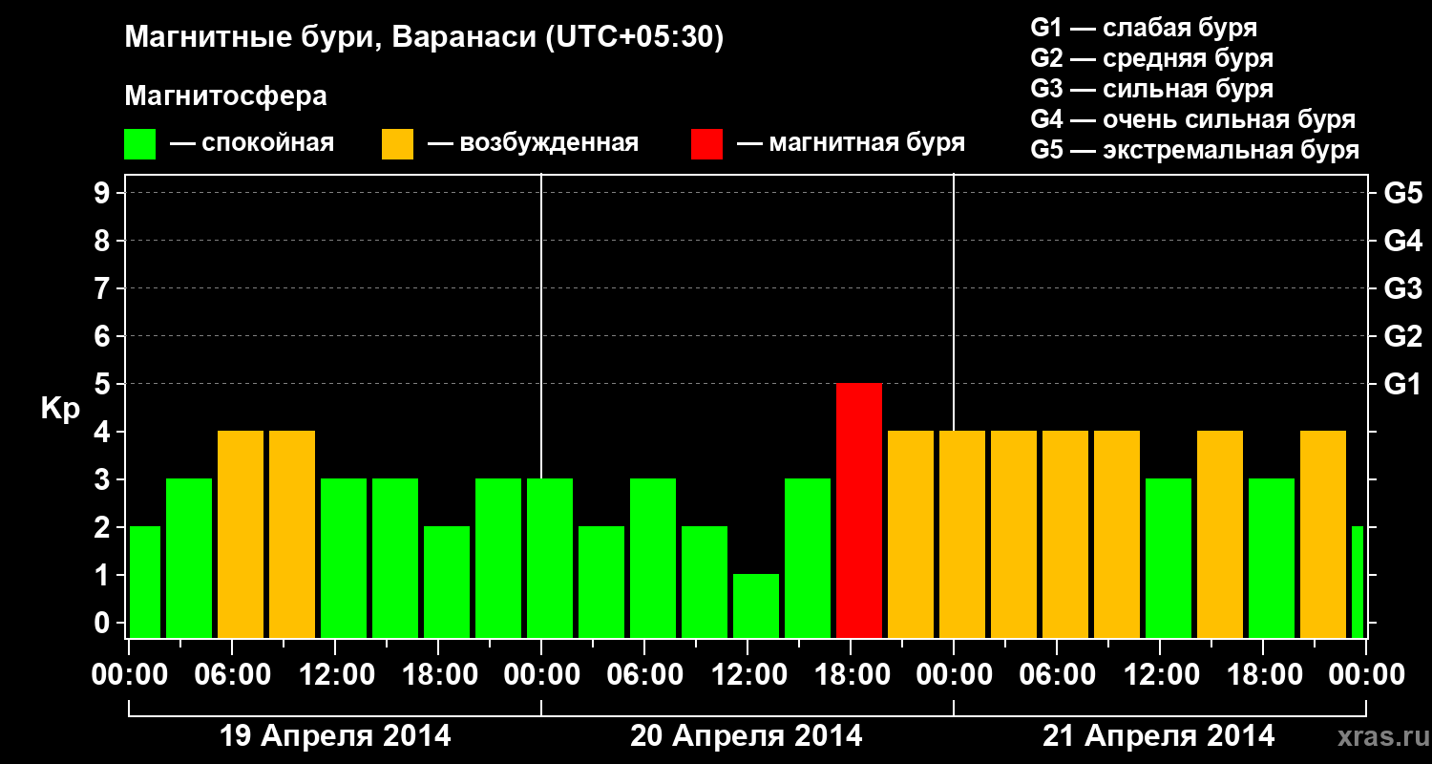Select the narrow green bar at far left edge

pyautogui.click(x=145, y=582)
